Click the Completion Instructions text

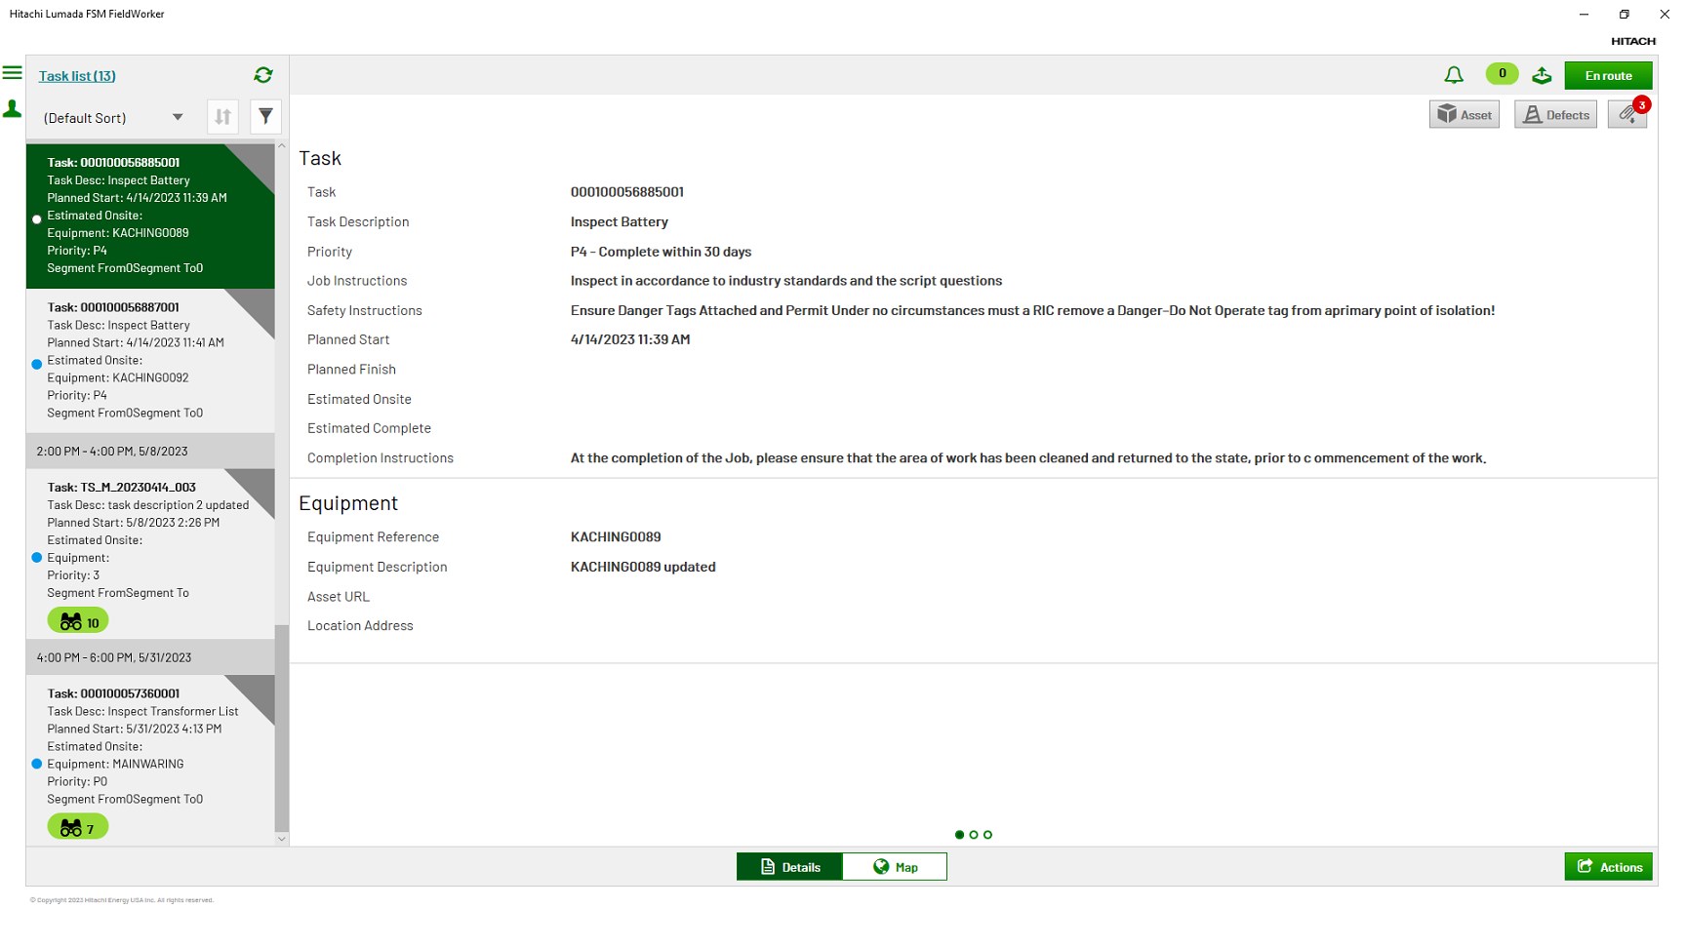1028,458
